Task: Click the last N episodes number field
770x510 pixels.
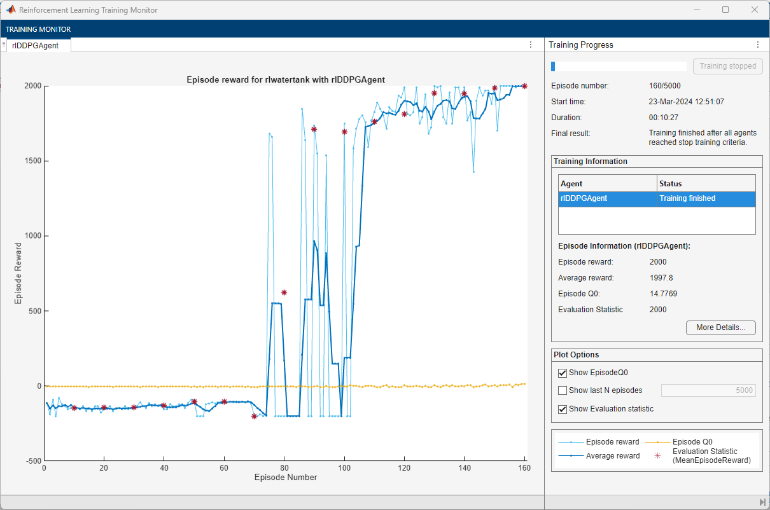Action: click(708, 390)
